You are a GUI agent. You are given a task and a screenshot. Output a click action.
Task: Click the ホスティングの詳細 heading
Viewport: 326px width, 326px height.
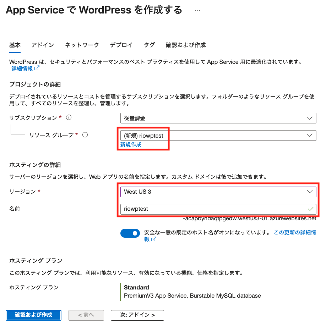pyautogui.click(x=35, y=165)
